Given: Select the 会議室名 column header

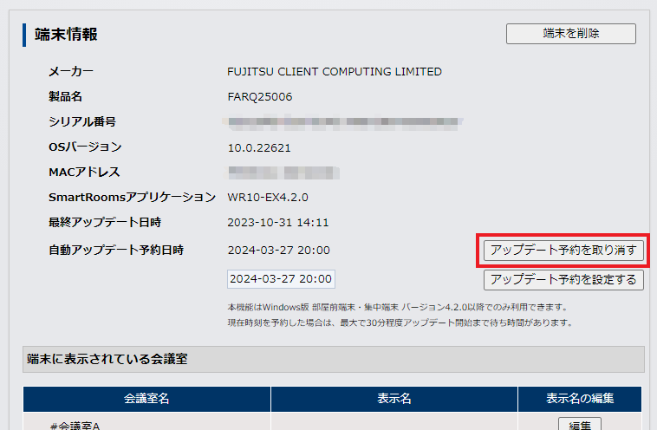Looking at the screenshot, I should [146, 399].
